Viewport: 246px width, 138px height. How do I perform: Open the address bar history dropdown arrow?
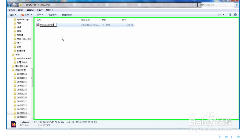point(191,5)
